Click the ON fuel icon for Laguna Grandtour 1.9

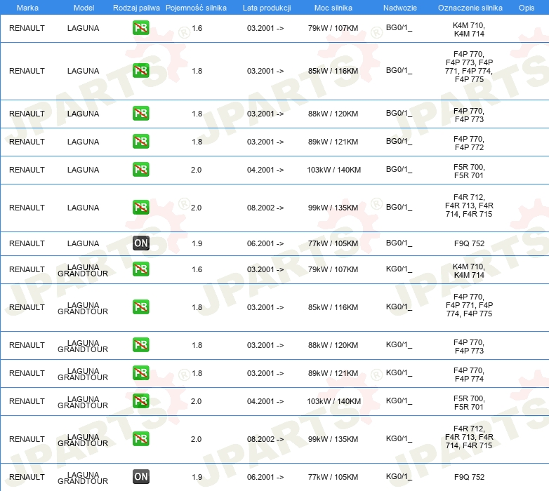pyautogui.click(x=140, y=477)
